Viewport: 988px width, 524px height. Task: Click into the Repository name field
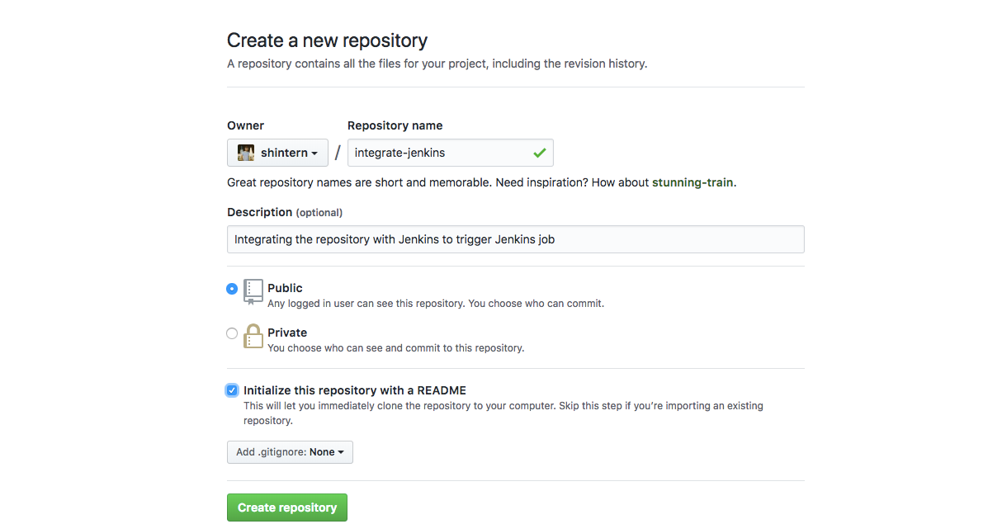coord(450,153)
